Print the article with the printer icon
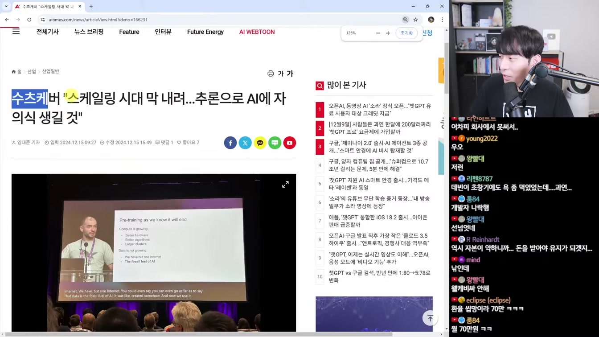 271,74
